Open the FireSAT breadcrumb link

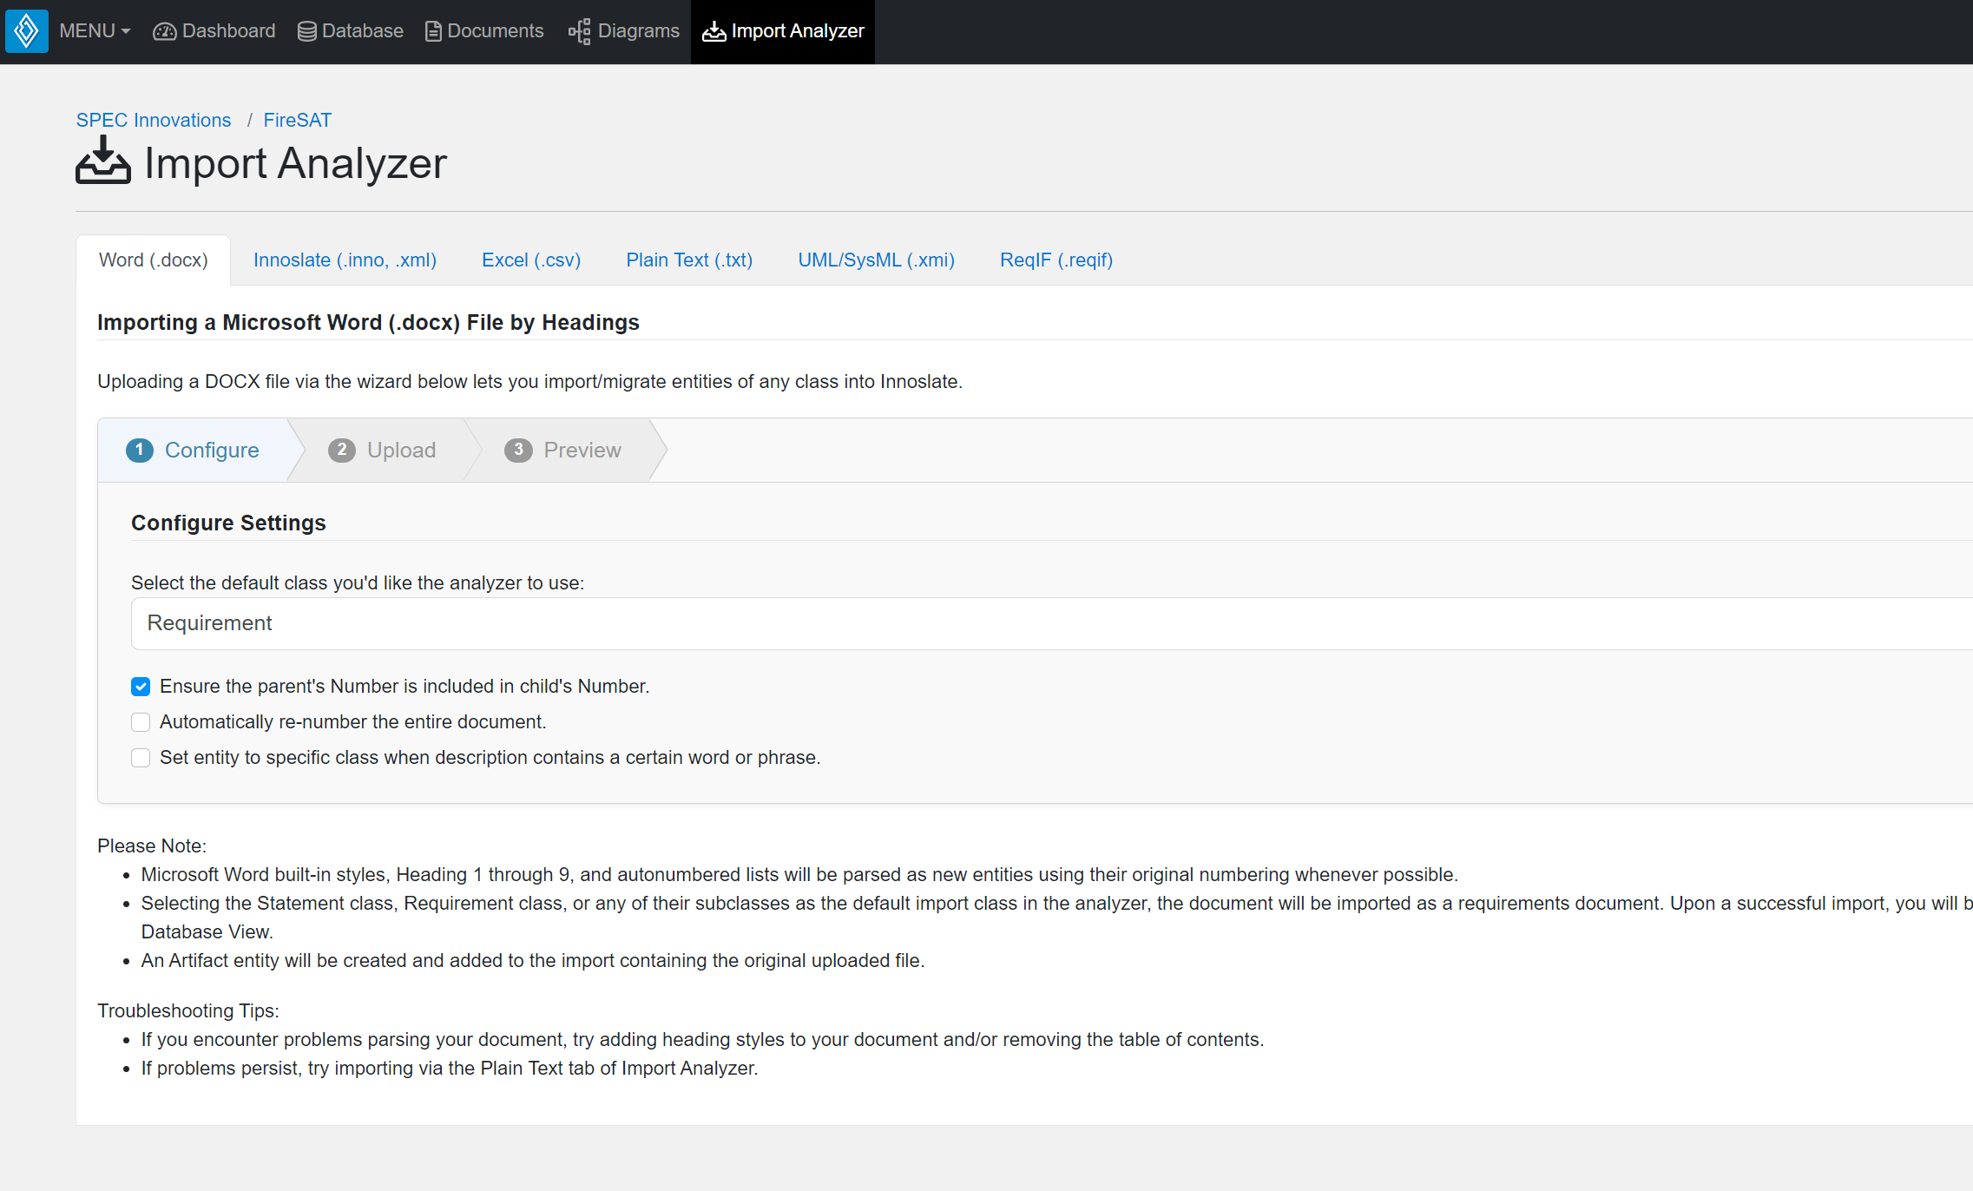(297, 121)
